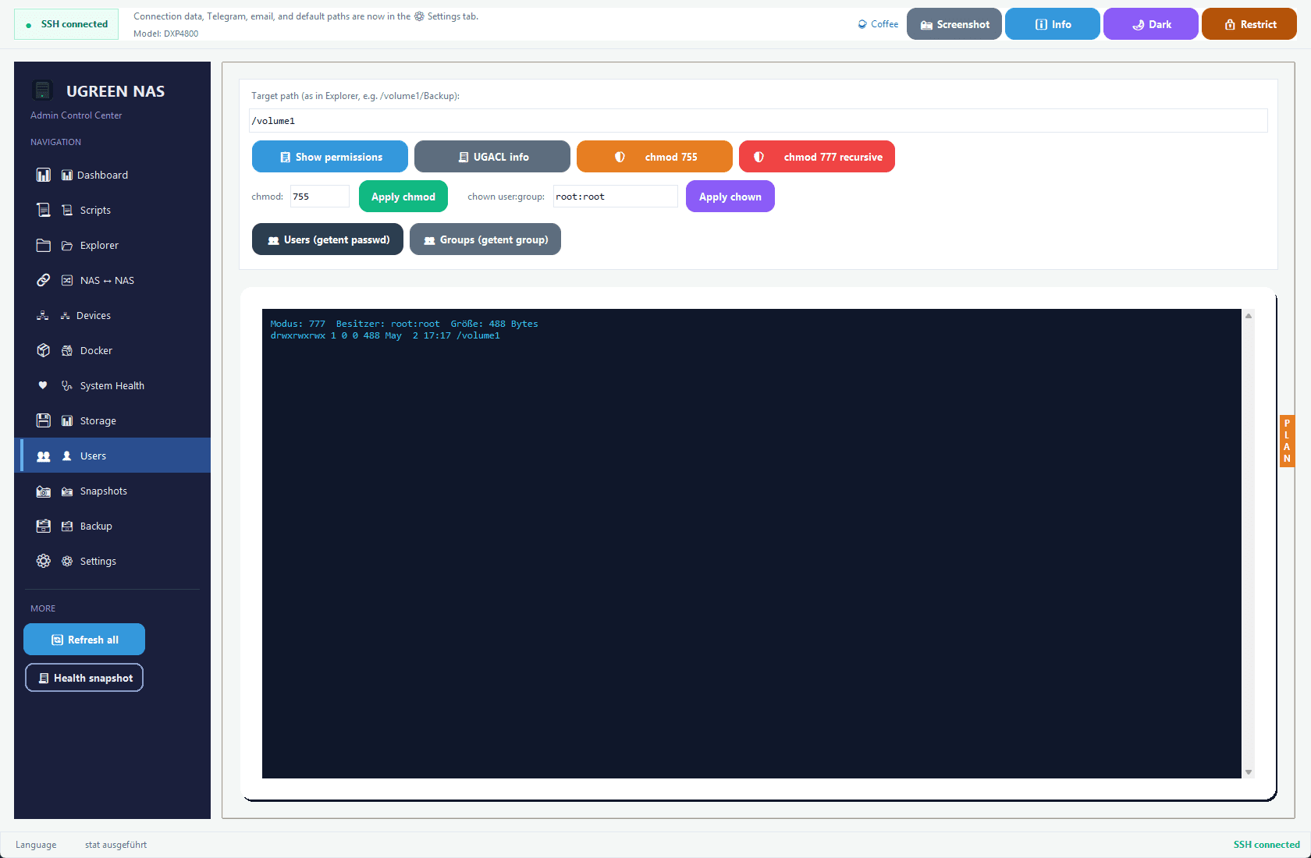Click the Docker cube icon

(x=44, y=350)
